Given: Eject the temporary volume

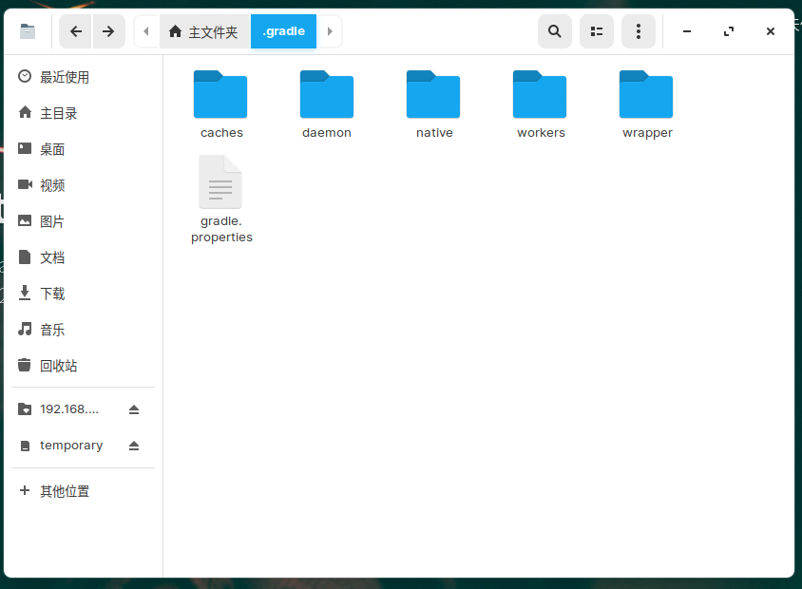Looking at the screenshot, I should click(x=134, y=446).
